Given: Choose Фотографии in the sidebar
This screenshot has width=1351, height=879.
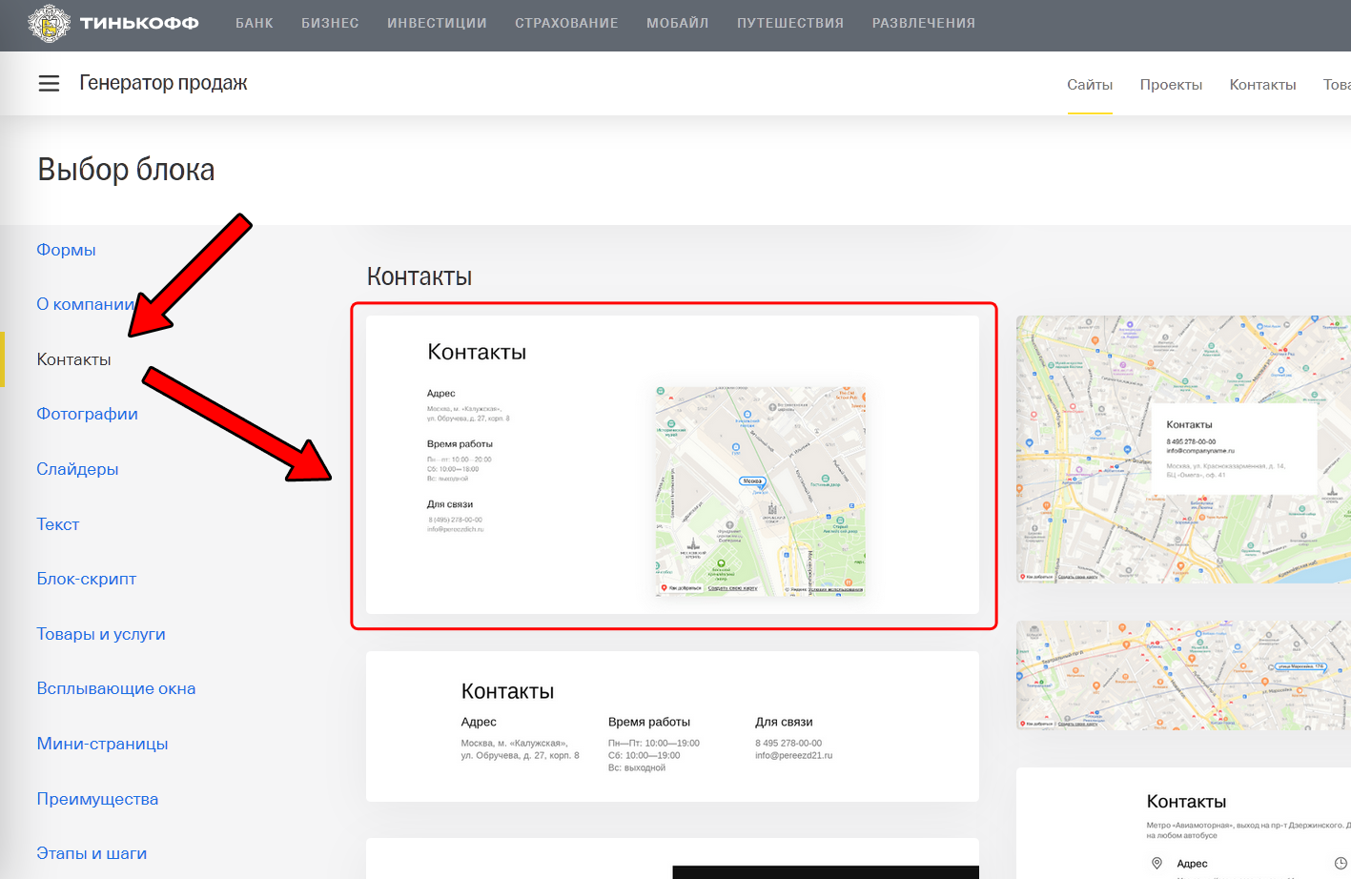Looking at the screenshot, I should (87, 414).
